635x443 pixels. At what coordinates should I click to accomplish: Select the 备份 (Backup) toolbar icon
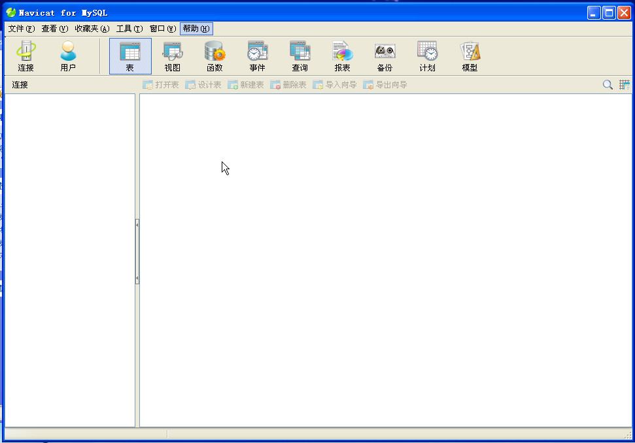click(385, 56)
